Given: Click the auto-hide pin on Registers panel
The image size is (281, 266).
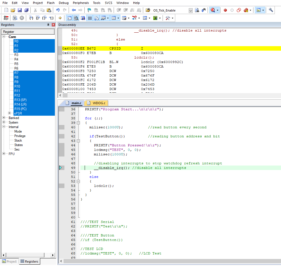Looking at the screenshot, I should click(49, 25).
